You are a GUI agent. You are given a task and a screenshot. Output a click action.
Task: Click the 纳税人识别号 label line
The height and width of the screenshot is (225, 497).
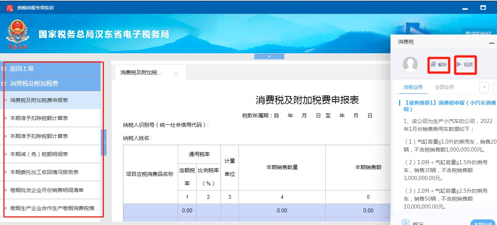(x=166, y=125)
